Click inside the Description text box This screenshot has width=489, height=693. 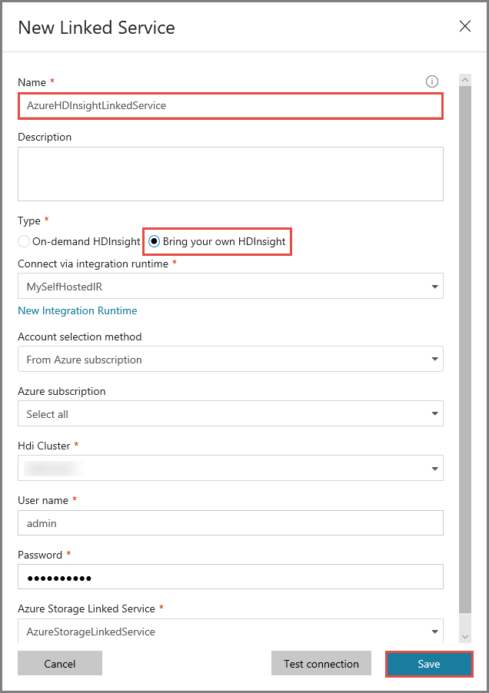[x=231, y=173]
